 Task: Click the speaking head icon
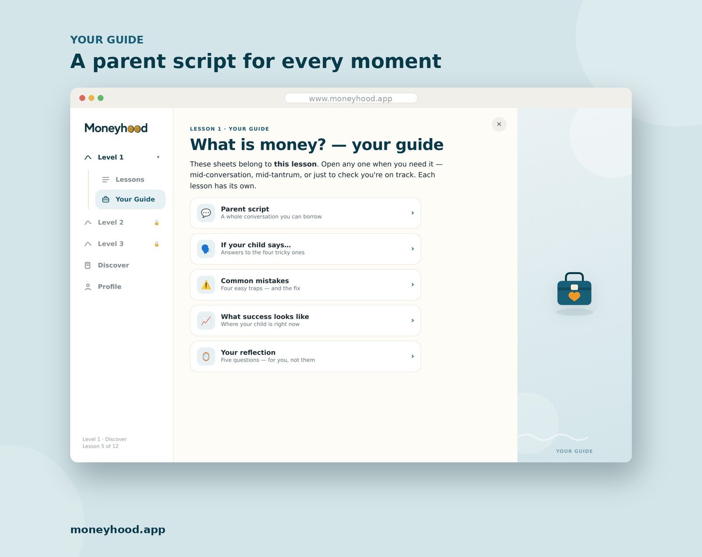206,249
